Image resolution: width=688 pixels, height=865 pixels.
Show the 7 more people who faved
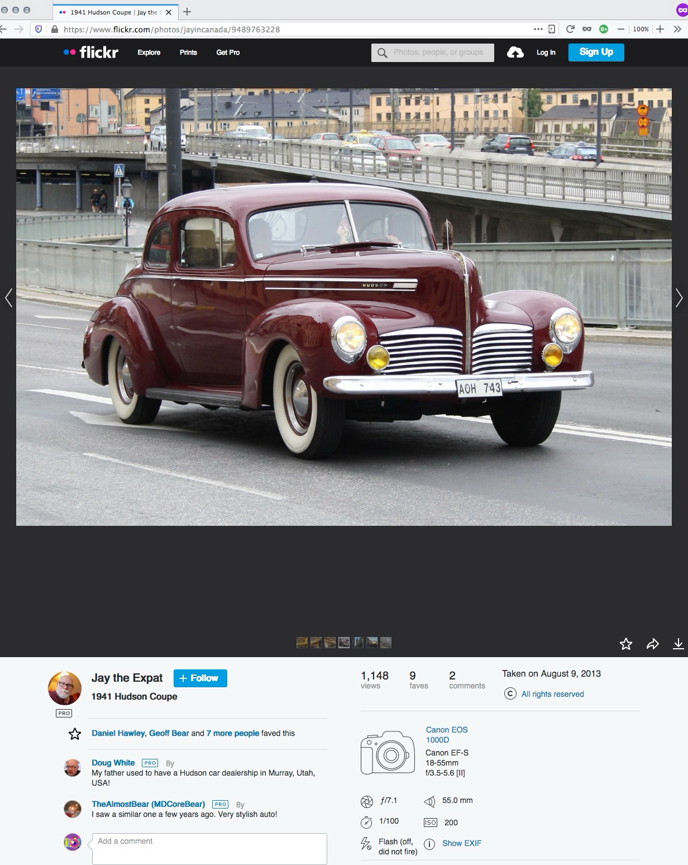[x=233, y=733]
